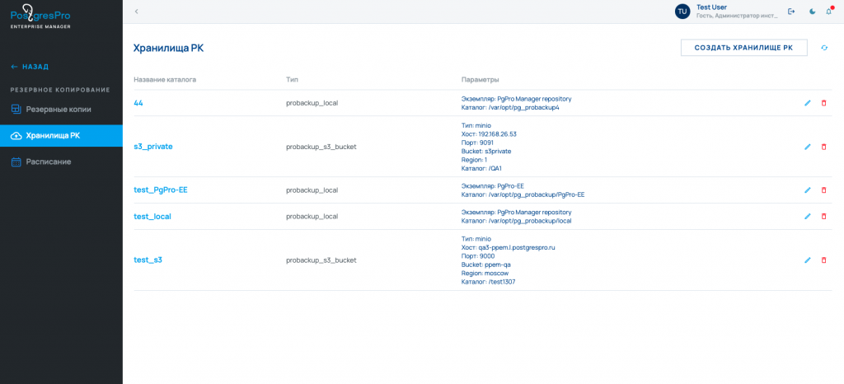Click the Test User avatar
This screenshot has width=844, height=384.
pyautogui.click(x=682, y=12)
